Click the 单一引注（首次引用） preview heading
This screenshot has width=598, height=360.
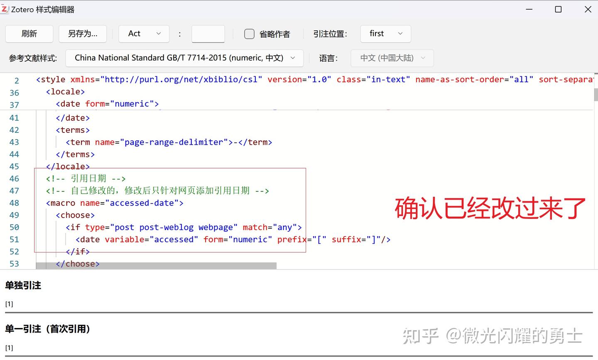pos(48,329)
